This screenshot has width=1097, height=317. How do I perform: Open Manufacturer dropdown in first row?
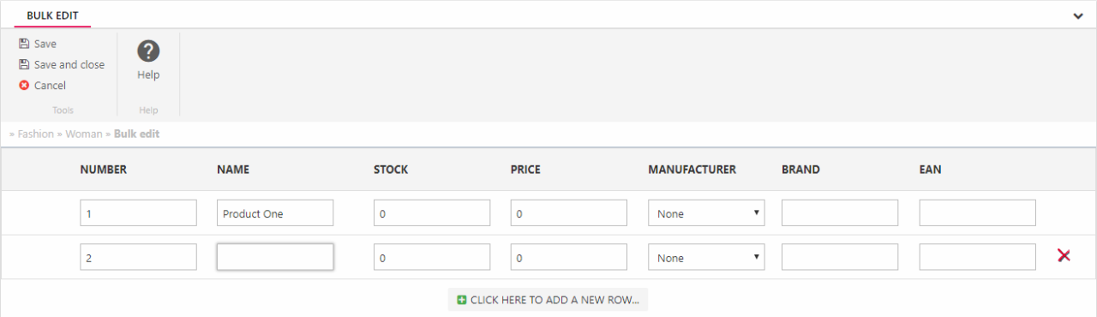(x=706, y=213)
